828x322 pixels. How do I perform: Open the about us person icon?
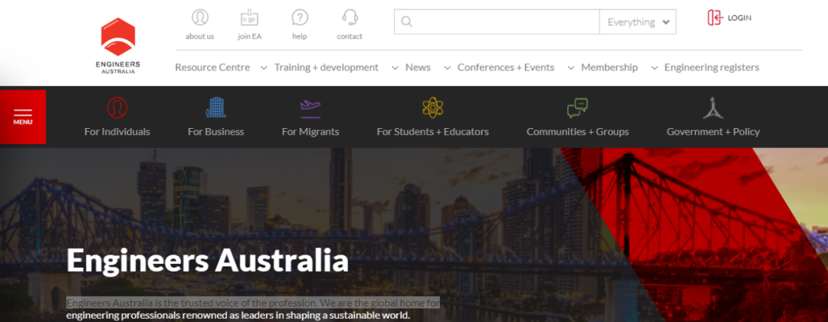point(200,18)
